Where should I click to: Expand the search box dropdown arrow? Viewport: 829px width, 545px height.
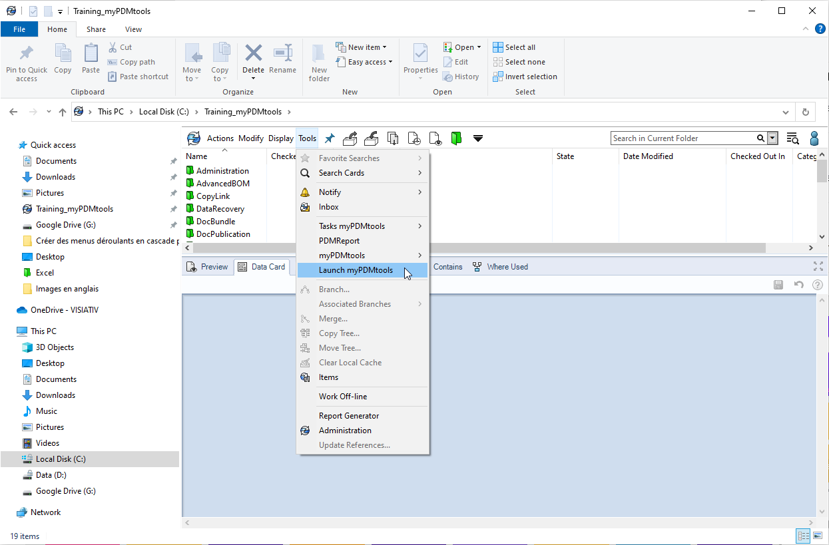coord(772,138)
